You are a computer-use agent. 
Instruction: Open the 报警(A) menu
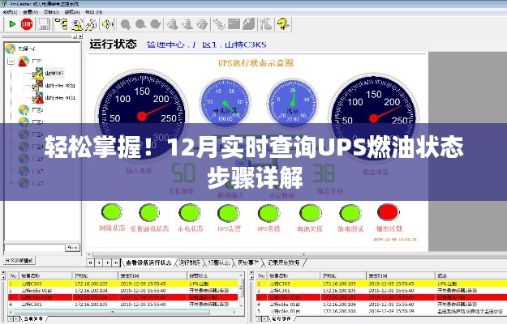point(72,12)
